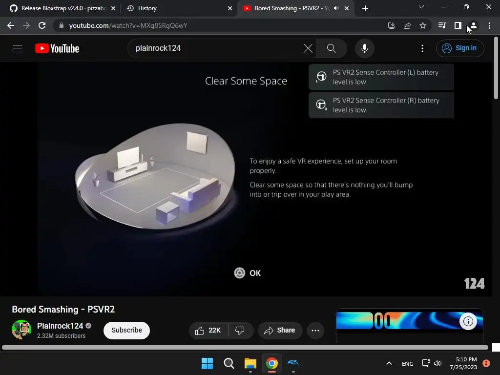The width and height of the screenshot is (500, 375).
Task: Click the vertical page scrollbar
Action: [x=496, y=68]
